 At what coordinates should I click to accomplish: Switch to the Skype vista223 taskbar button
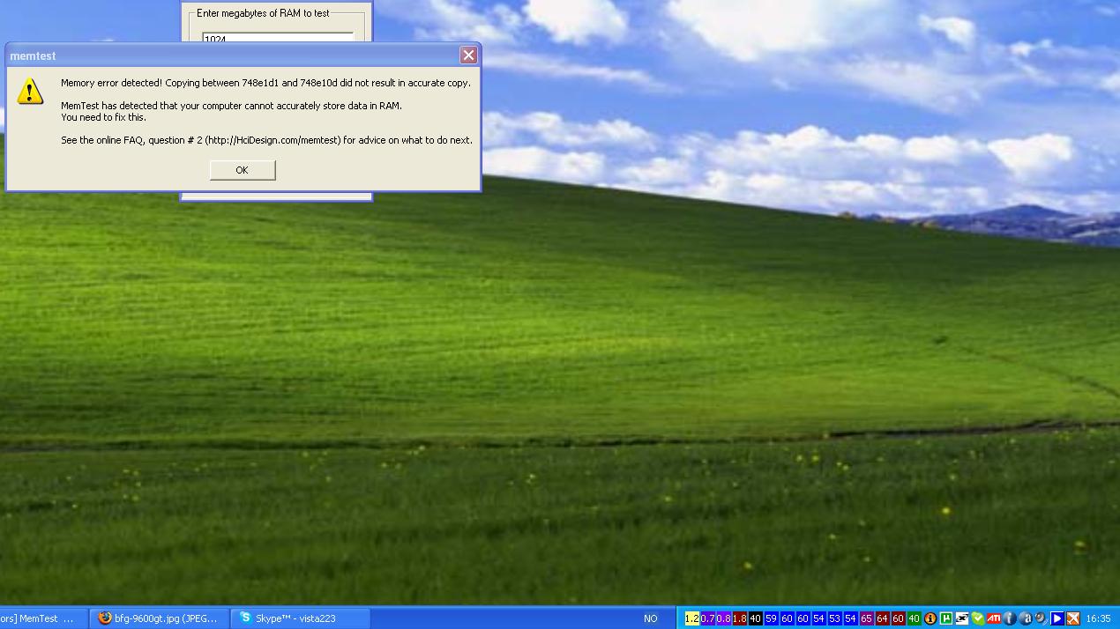pyautogui.click(x=301, y=618)
